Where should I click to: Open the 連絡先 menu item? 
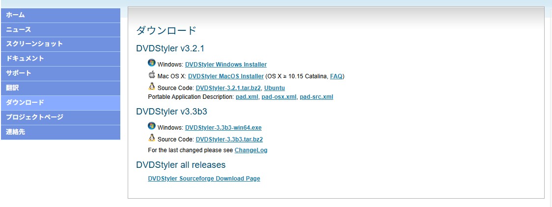(60, 132)
